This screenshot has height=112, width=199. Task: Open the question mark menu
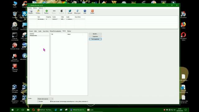pyautogui.click(x=45, y=8)
